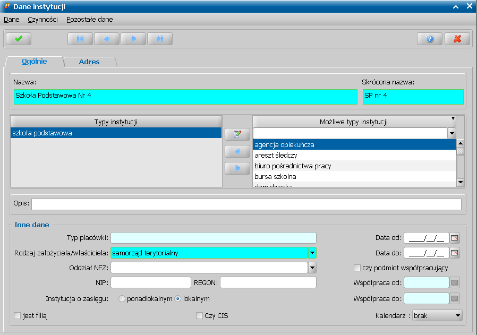Select 'agencja opiekuńcza' in possible types

click(x=354, y=145)
